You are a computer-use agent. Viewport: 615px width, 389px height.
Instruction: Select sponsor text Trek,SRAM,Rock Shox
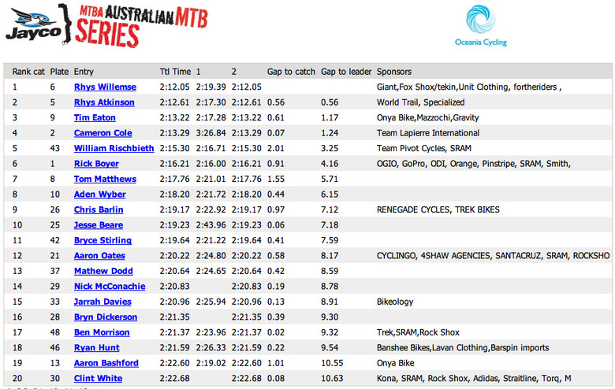[x=418, y=332]
